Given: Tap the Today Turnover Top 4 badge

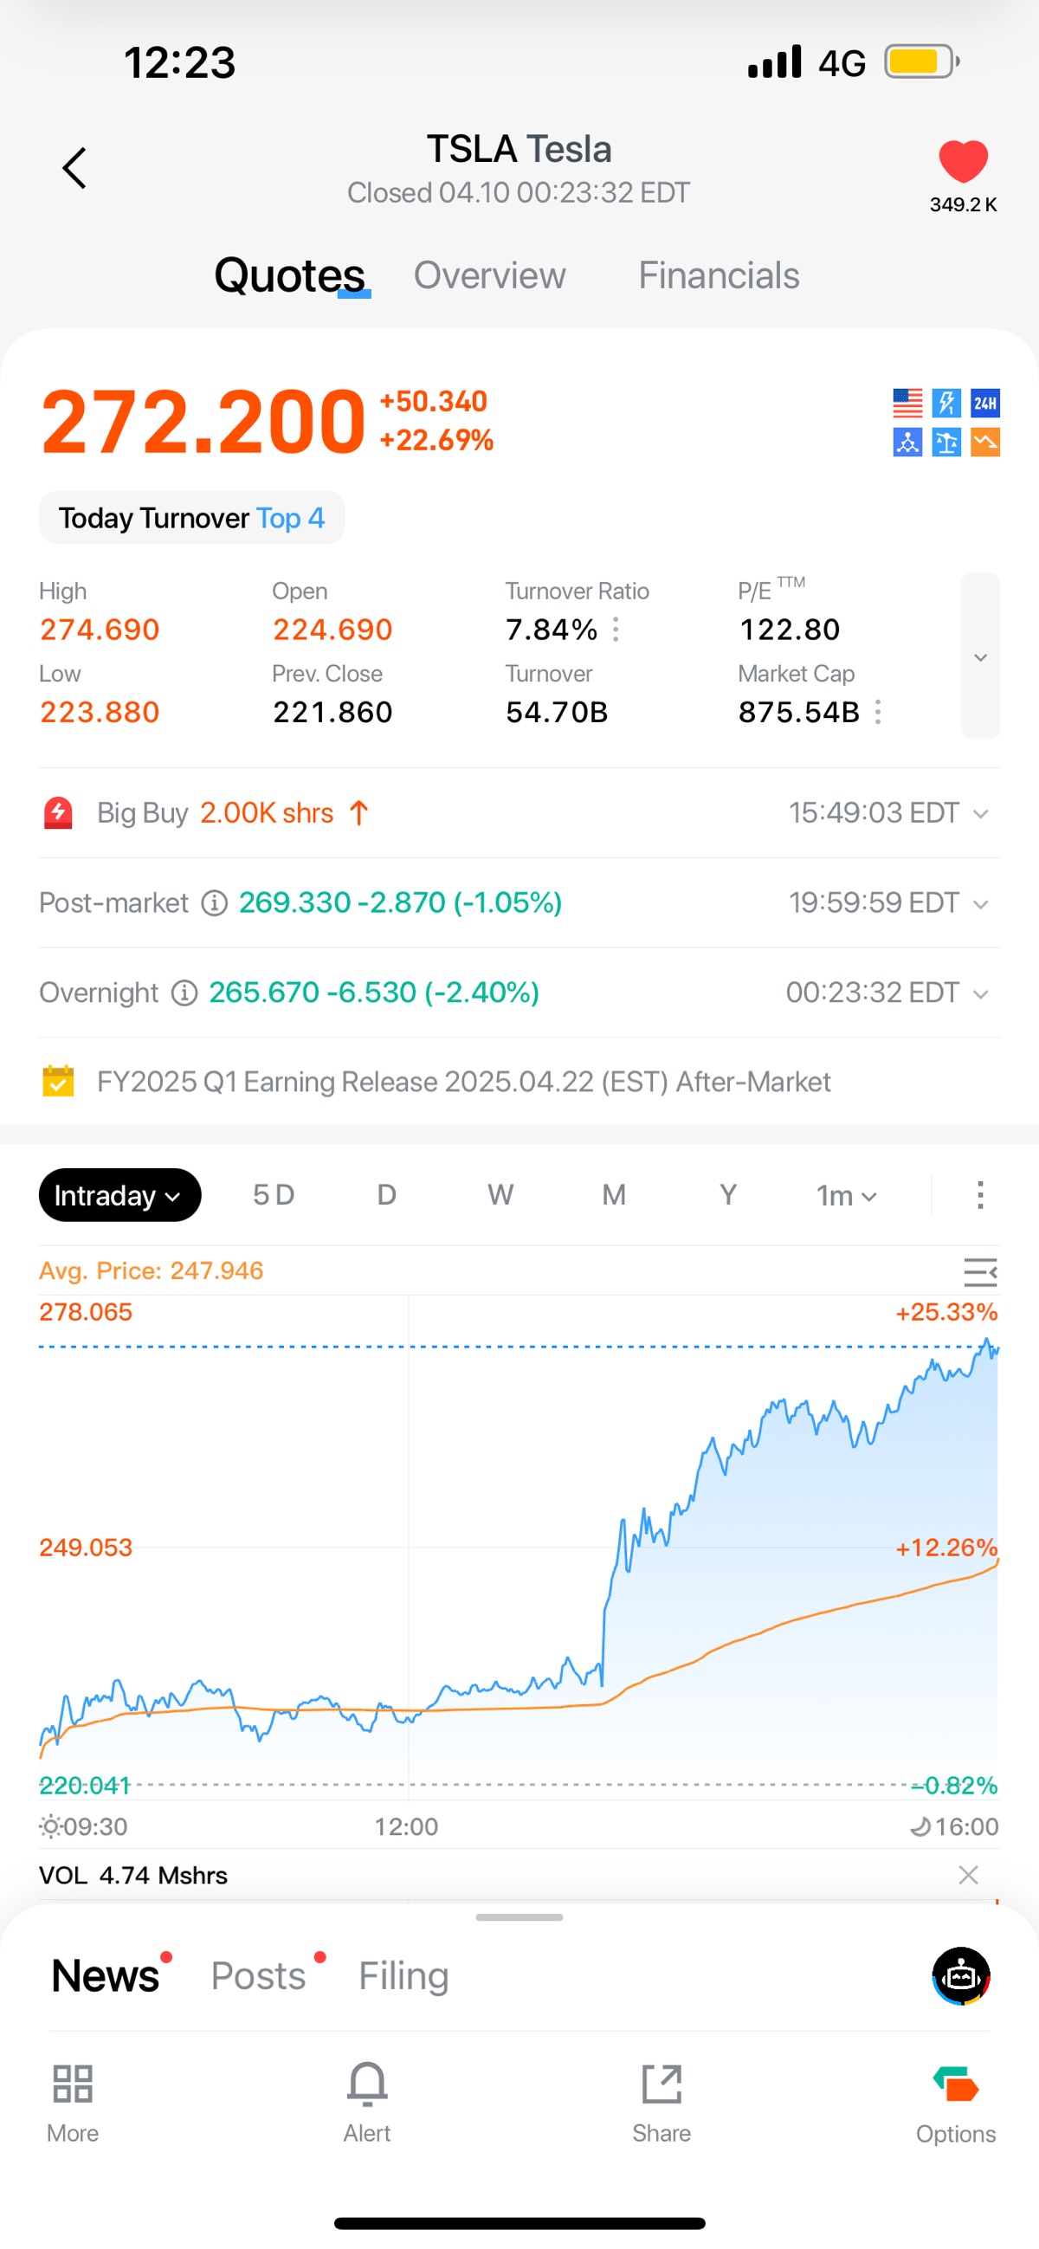Looking at the screenshot, I should [191, 518].
